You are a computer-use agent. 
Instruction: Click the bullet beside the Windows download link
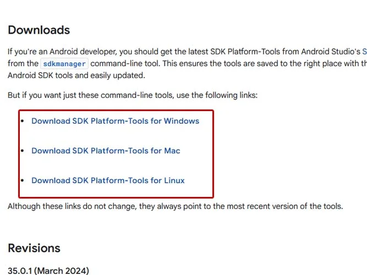23,121
